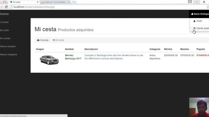Viewport: 209px width, 117px height.
Task: Click the Bentley Bentayga 2017 product name
Action: tap(73, 57)
